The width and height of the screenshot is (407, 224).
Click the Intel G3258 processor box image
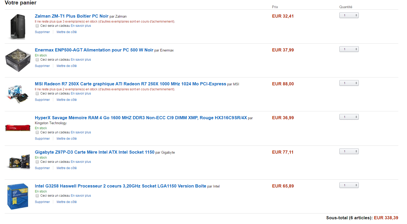(x=18, y=196)
